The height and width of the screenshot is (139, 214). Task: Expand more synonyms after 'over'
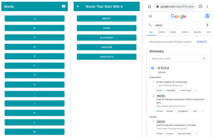[202, 111]
